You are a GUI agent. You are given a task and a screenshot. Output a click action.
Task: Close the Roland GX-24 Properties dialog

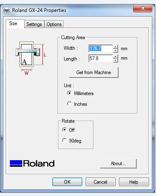click(142, 8)
